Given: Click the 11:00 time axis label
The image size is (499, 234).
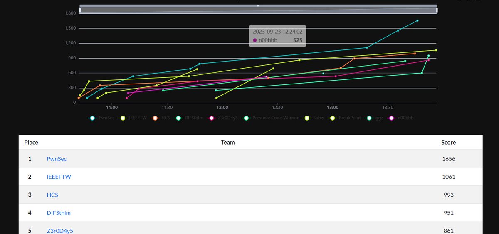Looking at the screenshot, I should tap(111, 107).
